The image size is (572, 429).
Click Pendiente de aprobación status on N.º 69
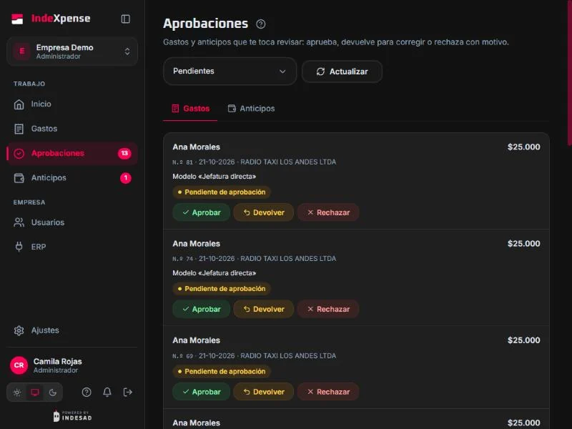click(222, 372)
